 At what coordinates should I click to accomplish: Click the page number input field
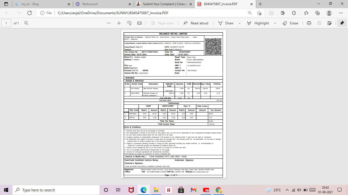tap(6, 23)
